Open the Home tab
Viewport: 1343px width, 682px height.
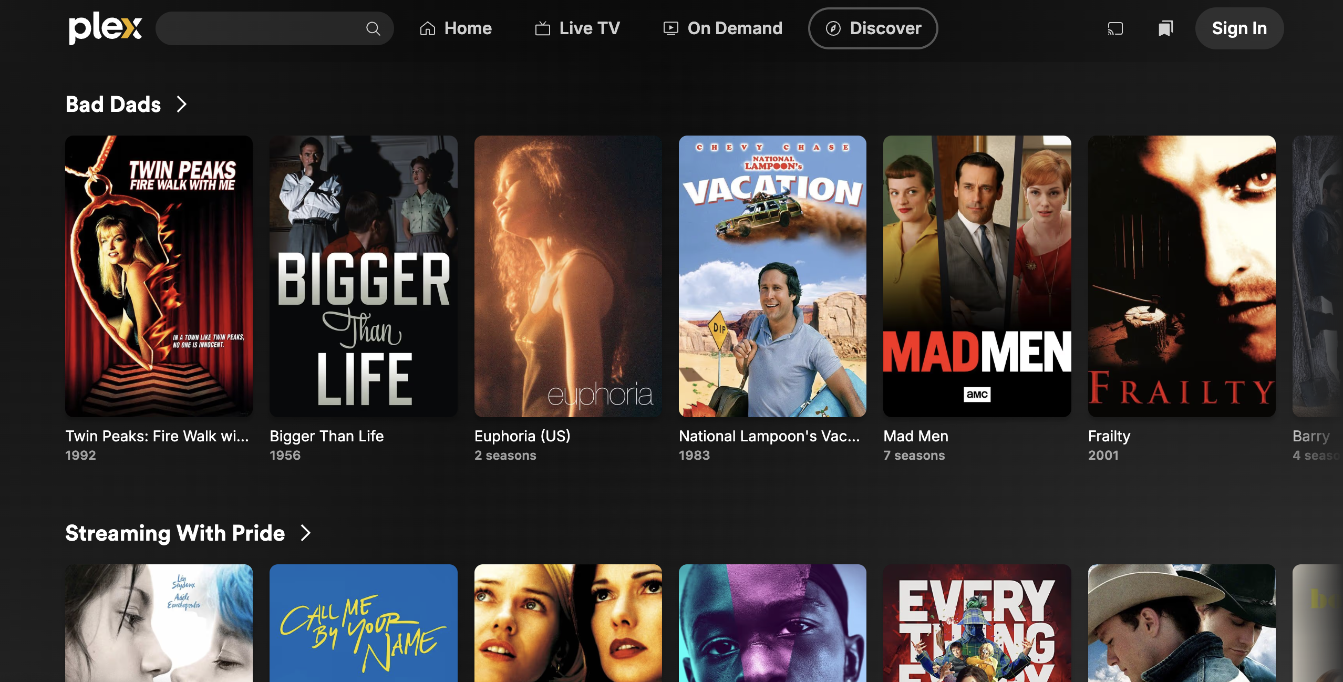pos(456,28)
